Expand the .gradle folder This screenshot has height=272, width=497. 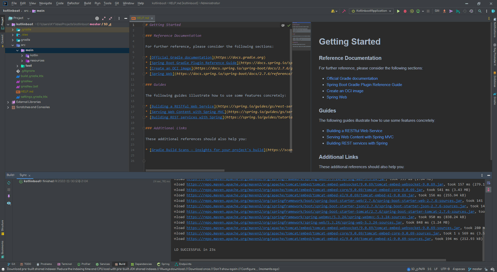(x=13, y=30)
